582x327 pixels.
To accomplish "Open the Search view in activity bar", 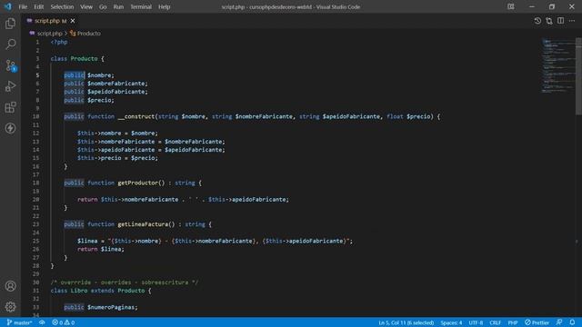I will (x=10, y=45).
